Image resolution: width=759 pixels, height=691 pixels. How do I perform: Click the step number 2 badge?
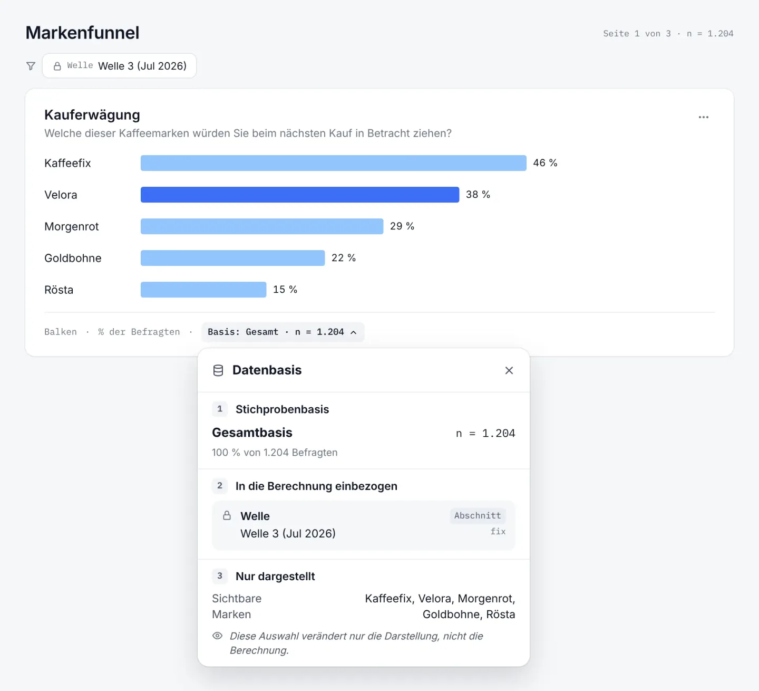pos(220,486)
